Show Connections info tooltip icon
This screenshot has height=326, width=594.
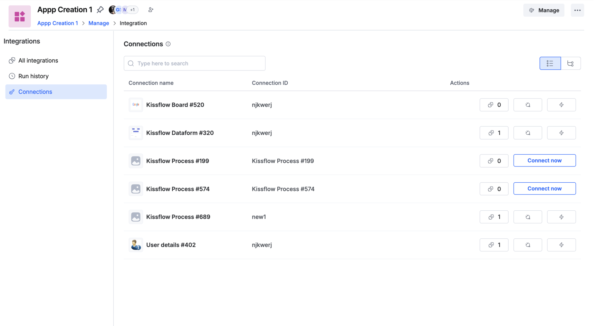click(168, 44)
